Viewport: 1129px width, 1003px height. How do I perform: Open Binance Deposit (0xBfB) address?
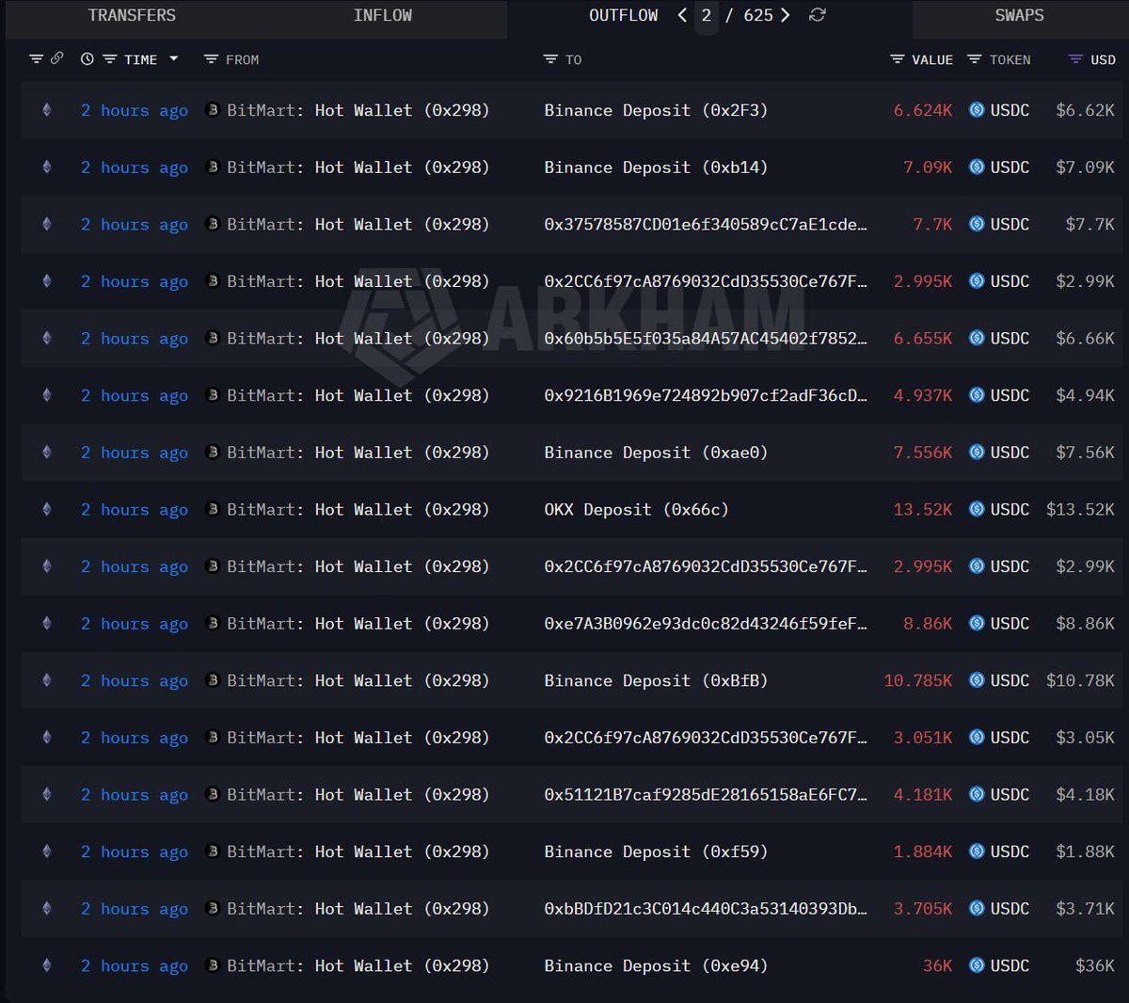(656, 680)
